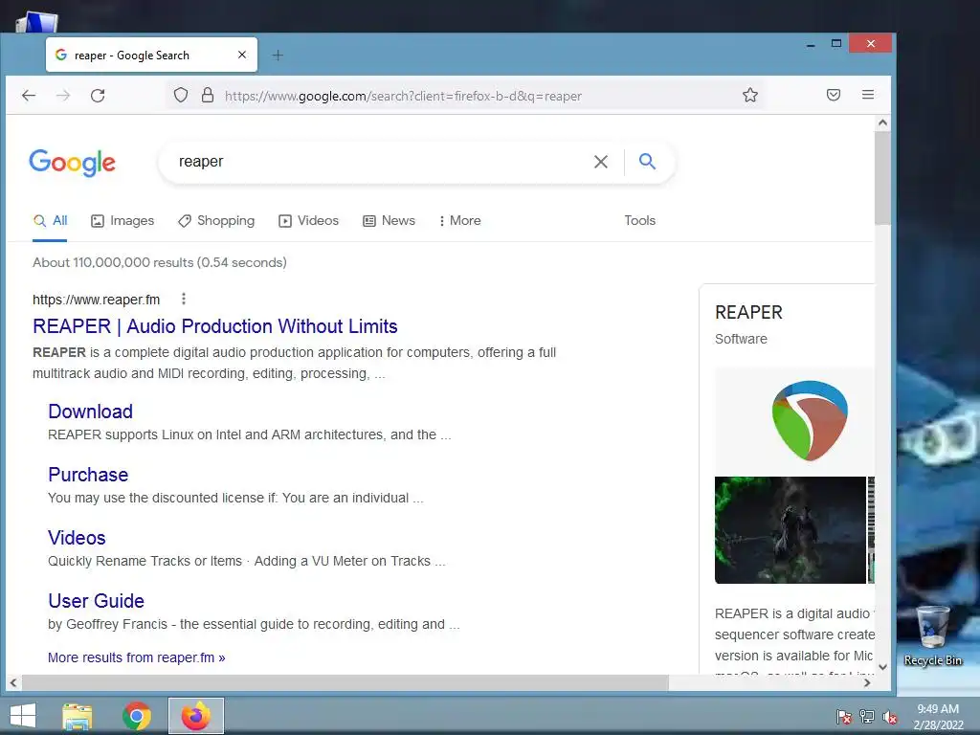980x735 pixels.
Task: Click the REAPER knowledge panel title
Action: pyautogui.click(x=748, y=313)
